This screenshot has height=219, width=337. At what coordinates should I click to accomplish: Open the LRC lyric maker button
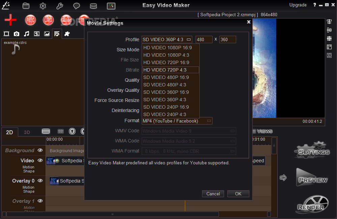[x=48, y=20]
